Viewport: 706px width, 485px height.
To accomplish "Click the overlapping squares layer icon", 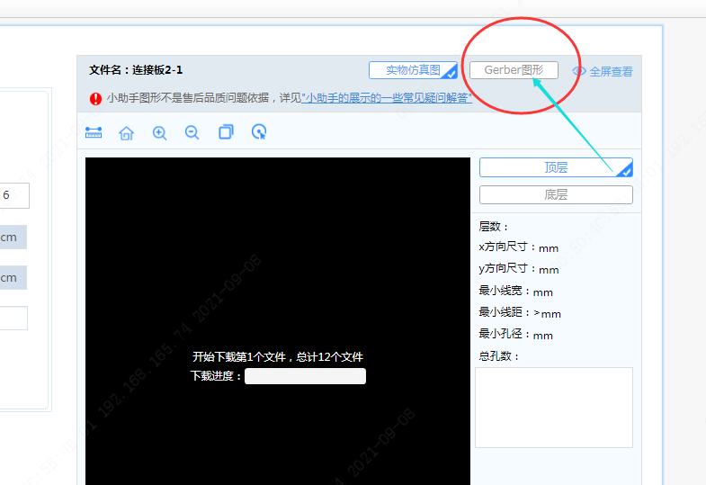I will [226, 132].
